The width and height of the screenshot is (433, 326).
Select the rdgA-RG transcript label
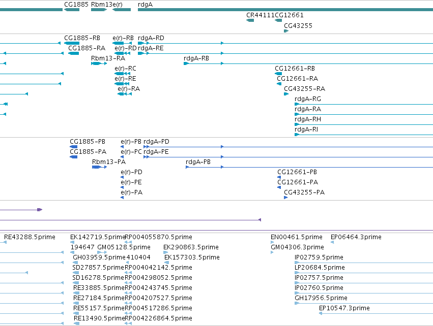308,99
